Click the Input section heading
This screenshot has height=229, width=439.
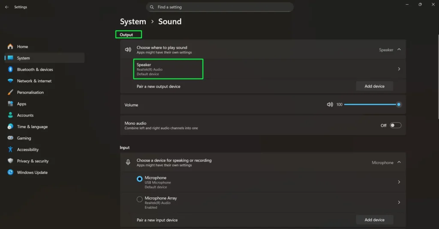click(x=125, y=148)
